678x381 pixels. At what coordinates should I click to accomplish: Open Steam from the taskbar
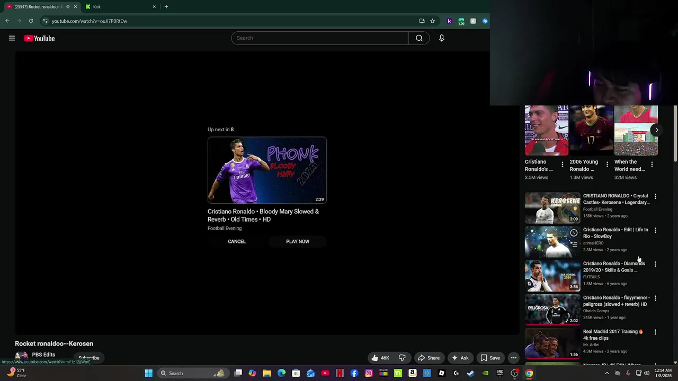click(x=470, y=373)
